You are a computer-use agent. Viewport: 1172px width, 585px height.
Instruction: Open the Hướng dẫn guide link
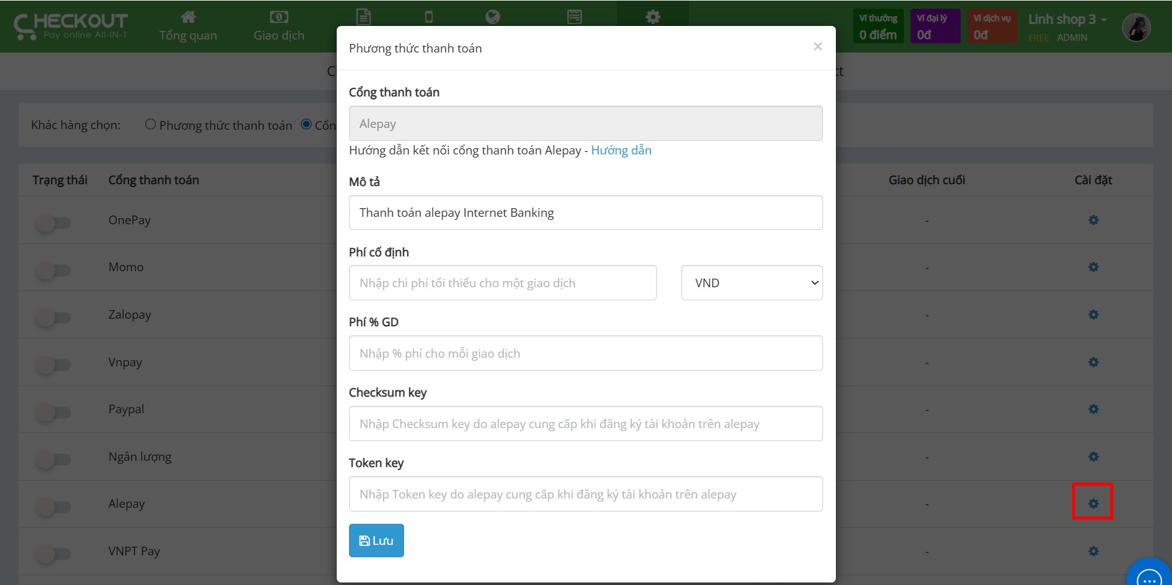[621, 150]
